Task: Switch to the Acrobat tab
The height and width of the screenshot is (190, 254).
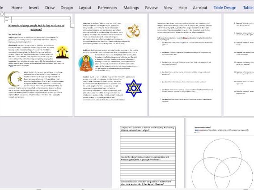Action: tap(200, 8)
